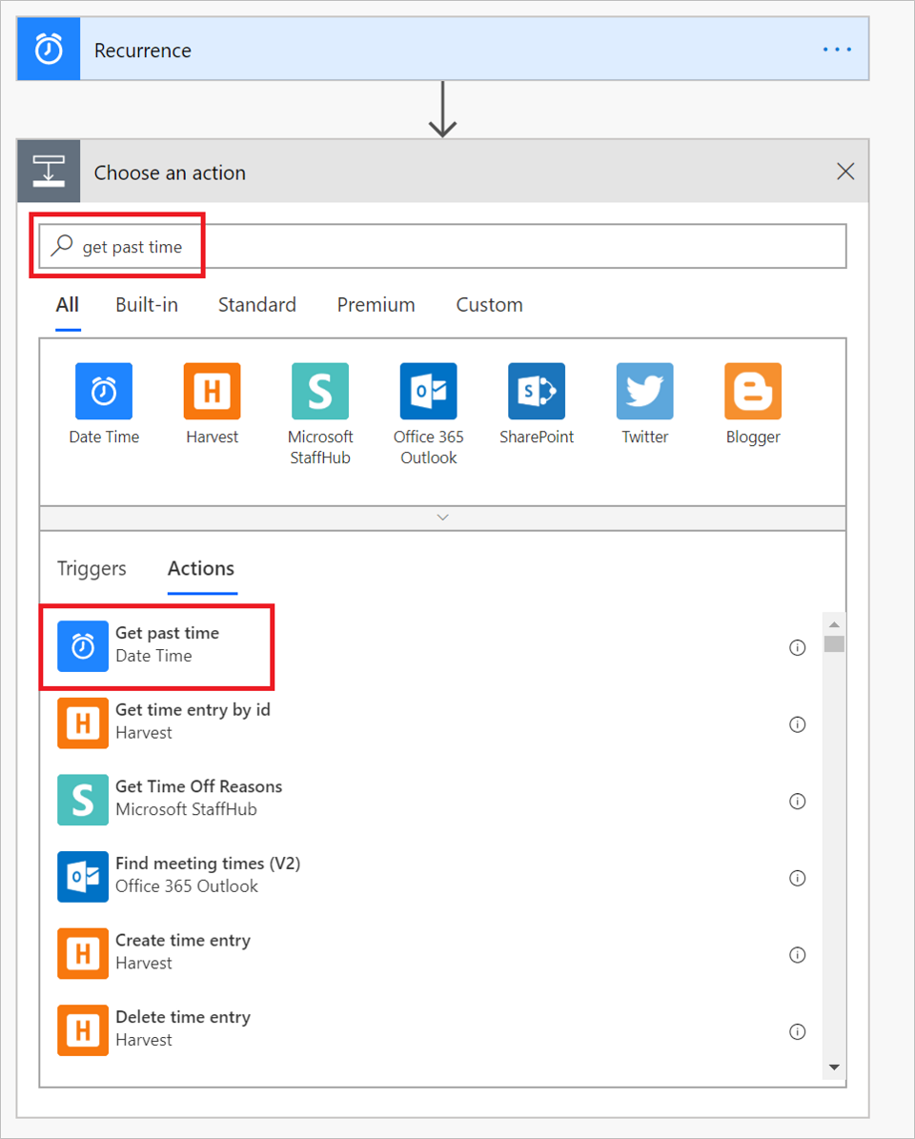Open the Triggers tab
The image size is (915, 1139).
pyautogui.click(x=91, y=569)
